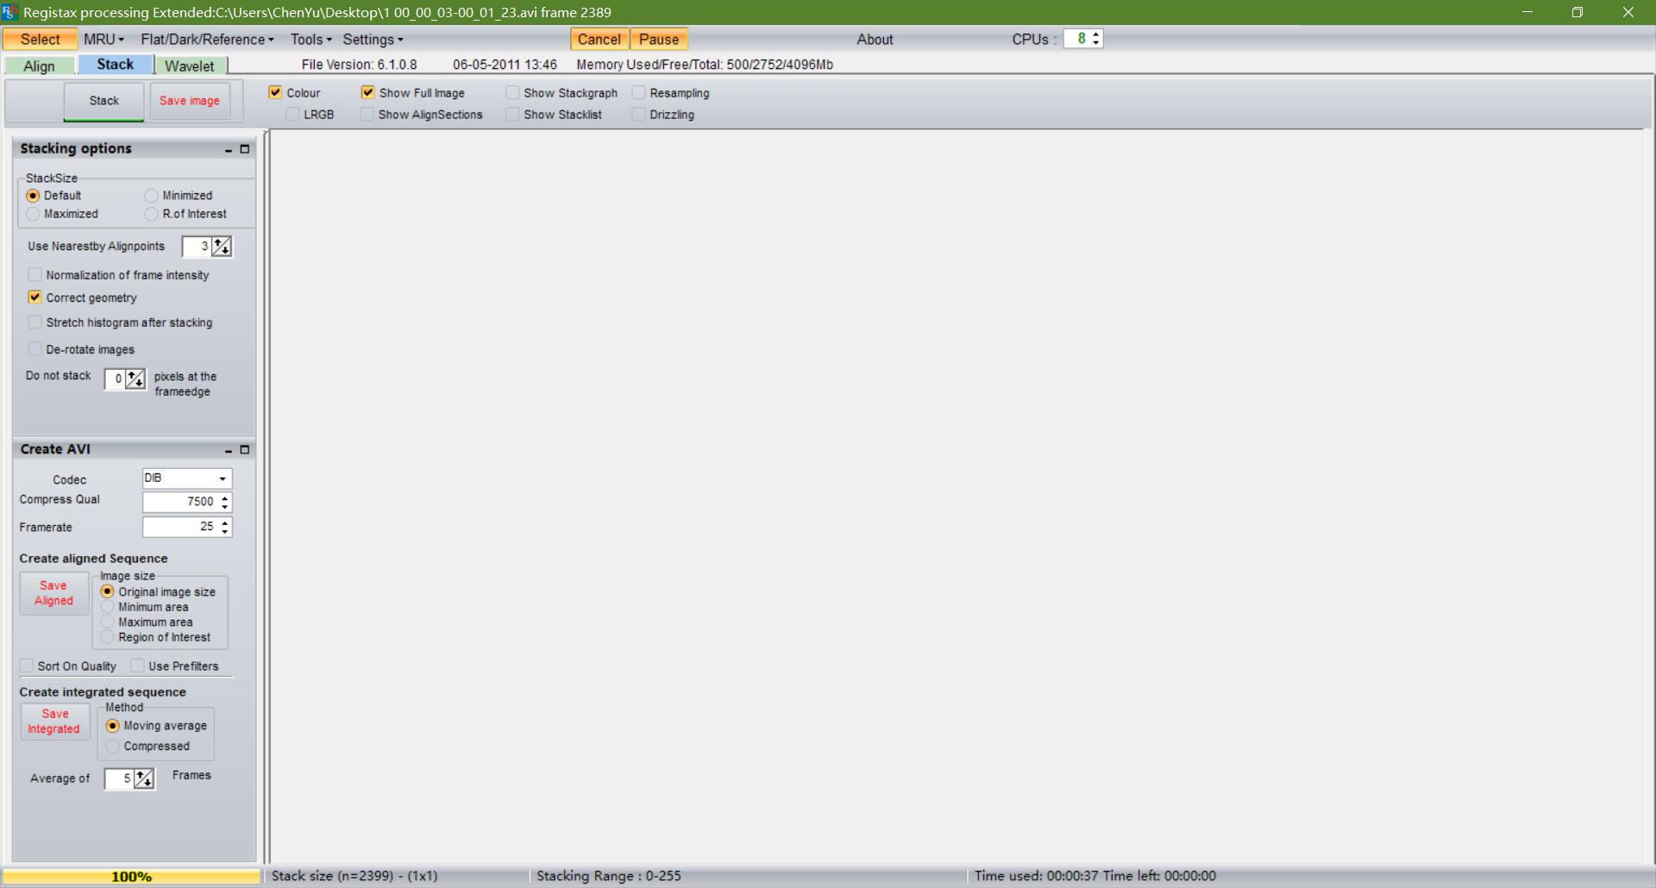The width and height of the screenshot is (1656, 888).
Task: Toggle the Colour checkbox
Action: click(275, 92)
